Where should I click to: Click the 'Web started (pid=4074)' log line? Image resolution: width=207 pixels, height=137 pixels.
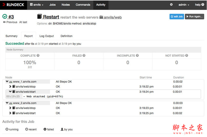(x=43, y=96)
